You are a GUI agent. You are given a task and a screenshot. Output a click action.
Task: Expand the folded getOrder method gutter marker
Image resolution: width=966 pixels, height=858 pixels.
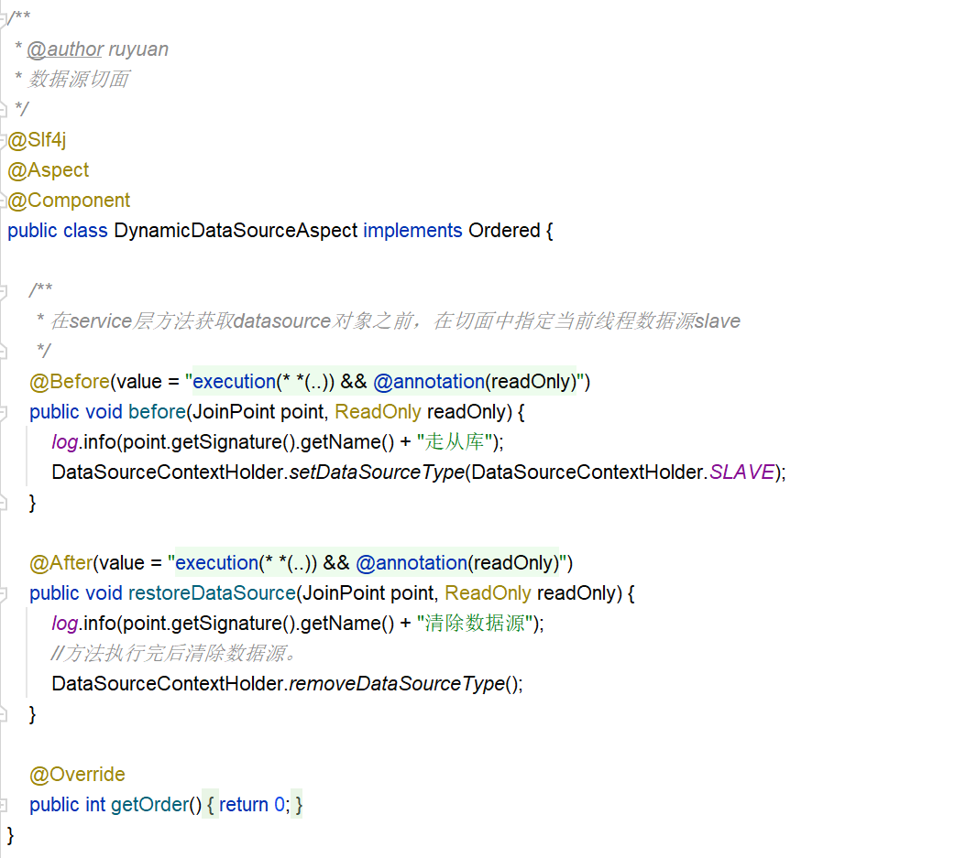(x=3, y=805)
